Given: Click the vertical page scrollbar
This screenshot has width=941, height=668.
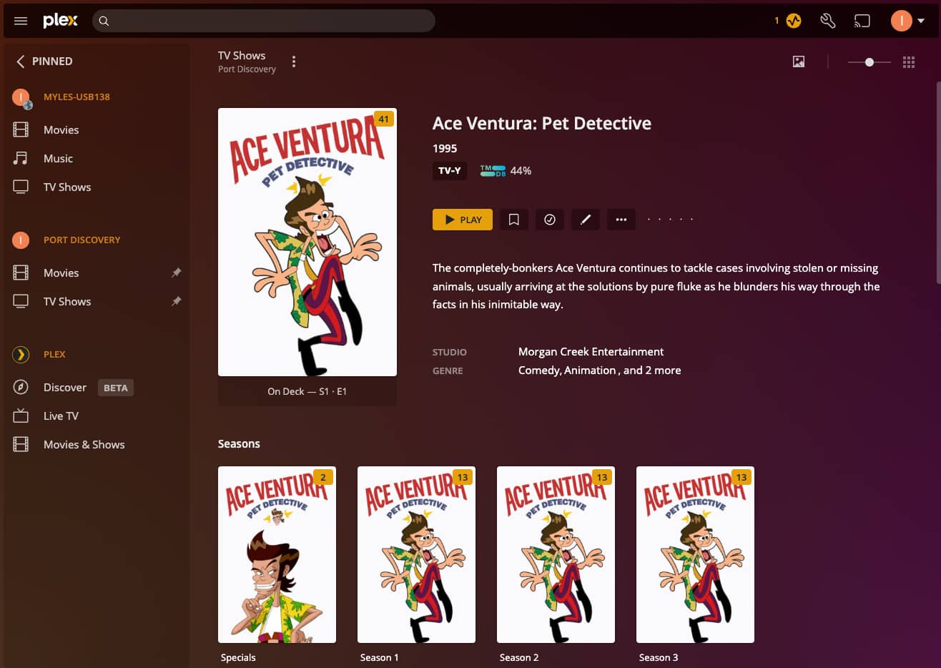Looking at the screenshot, I should click(x=937, y=182).
